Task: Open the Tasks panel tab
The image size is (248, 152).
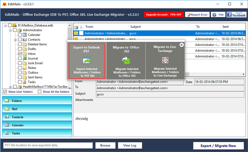Action: pyautogui.click(x=37, y=133)
